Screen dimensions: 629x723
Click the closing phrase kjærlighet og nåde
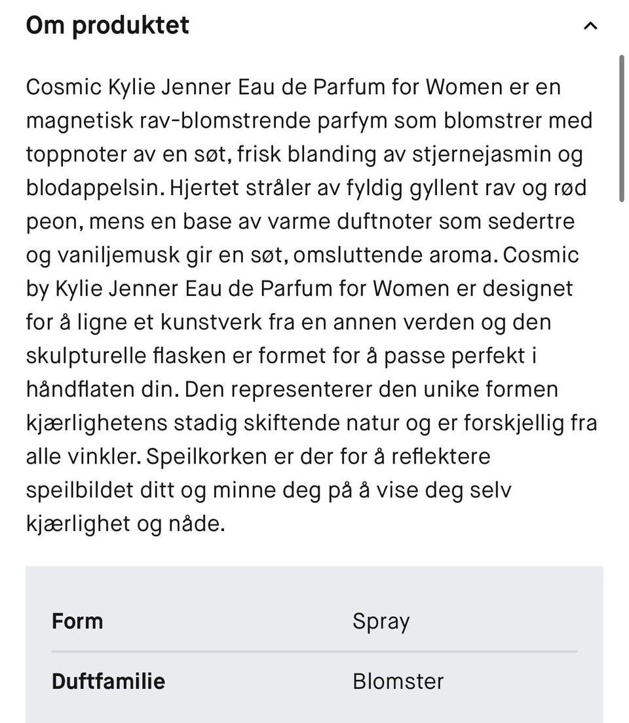tap(126, 525)
